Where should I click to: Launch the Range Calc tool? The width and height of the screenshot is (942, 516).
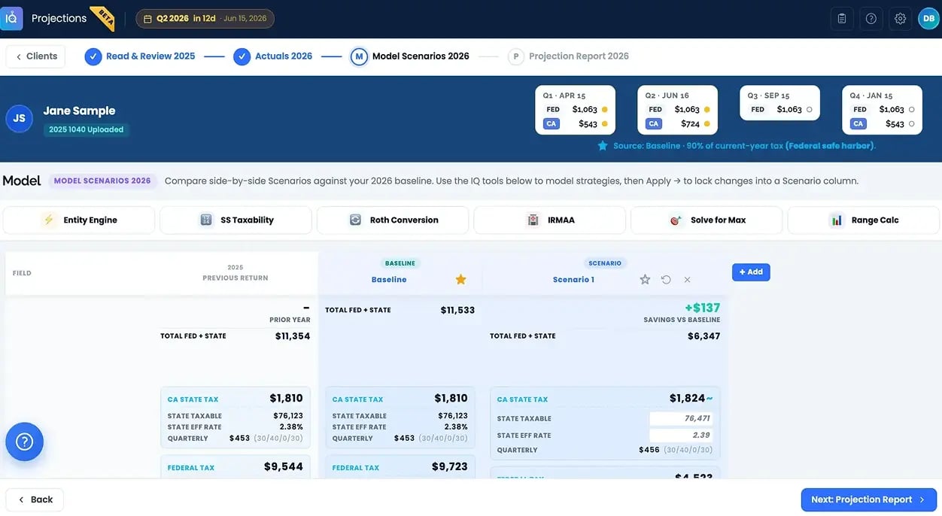[863, 220]
